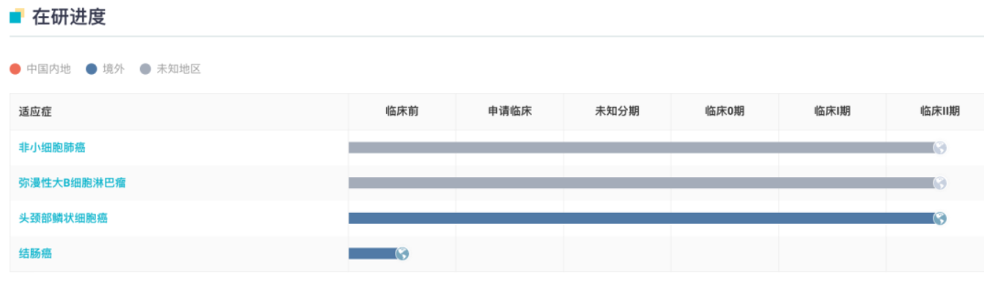
Task: Click the short blue 结肠癌 progress bar
Action: [373, 254]
